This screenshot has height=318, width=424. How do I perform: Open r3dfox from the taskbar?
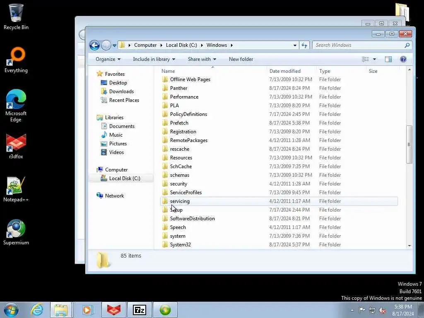click(x=113, y=310)
